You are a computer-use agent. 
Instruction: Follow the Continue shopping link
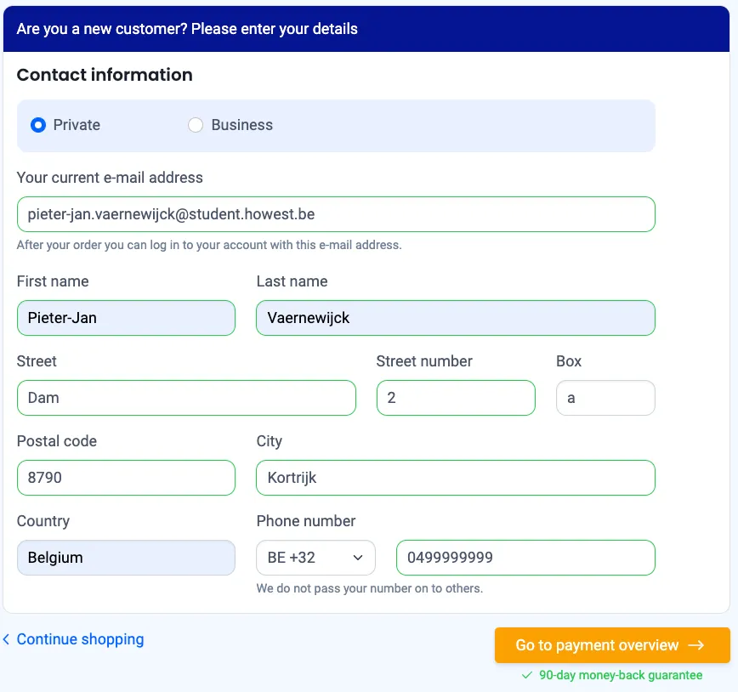click(x=80, y=639)
